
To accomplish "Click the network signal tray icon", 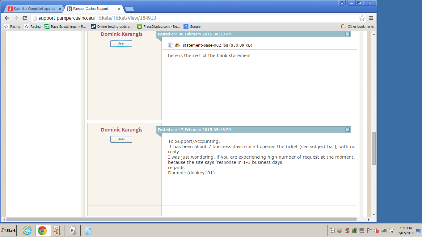I will (x=384, y=231).
